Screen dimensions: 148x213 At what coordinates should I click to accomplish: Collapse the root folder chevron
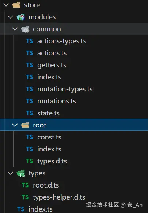pyautogui.click(x=15, y=125)
